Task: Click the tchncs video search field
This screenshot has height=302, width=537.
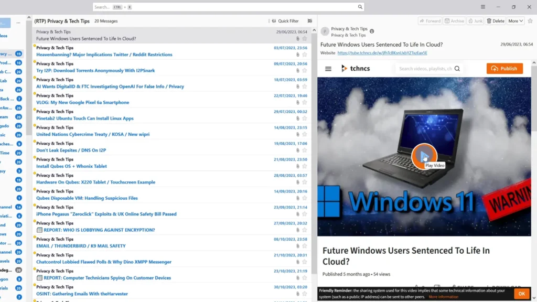Action: tap(425, 69)
